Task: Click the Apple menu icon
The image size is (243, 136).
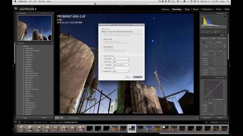Action: point(15,1)
